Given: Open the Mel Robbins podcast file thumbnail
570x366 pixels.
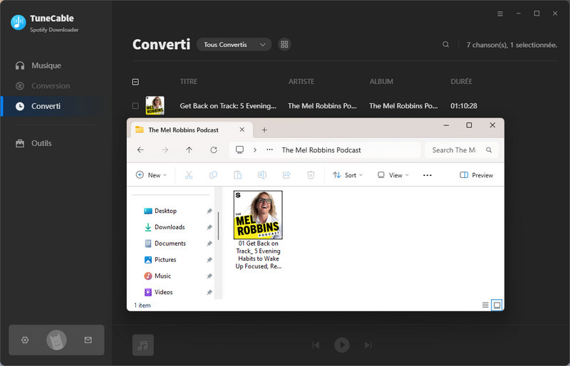Looking at the screenshot, I should [258, 215].
